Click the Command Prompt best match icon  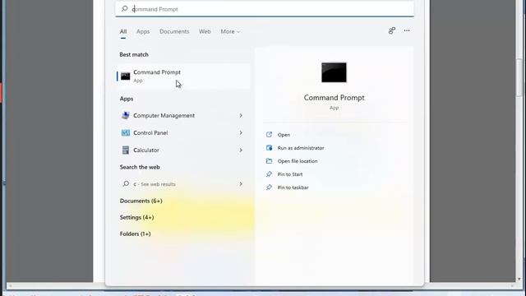125,76
